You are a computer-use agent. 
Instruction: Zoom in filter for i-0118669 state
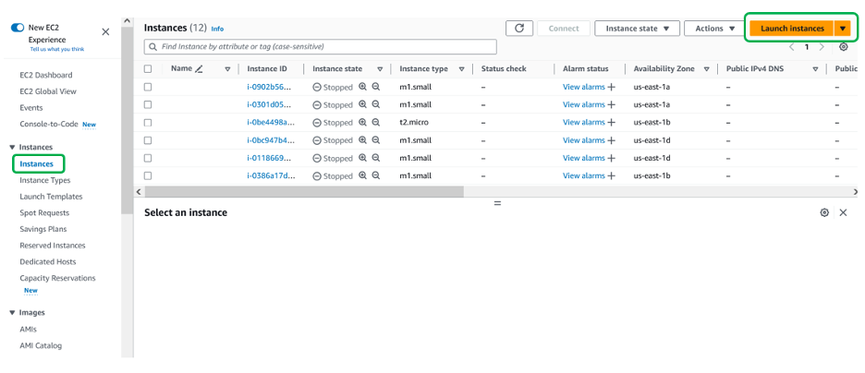pos(362,158)
